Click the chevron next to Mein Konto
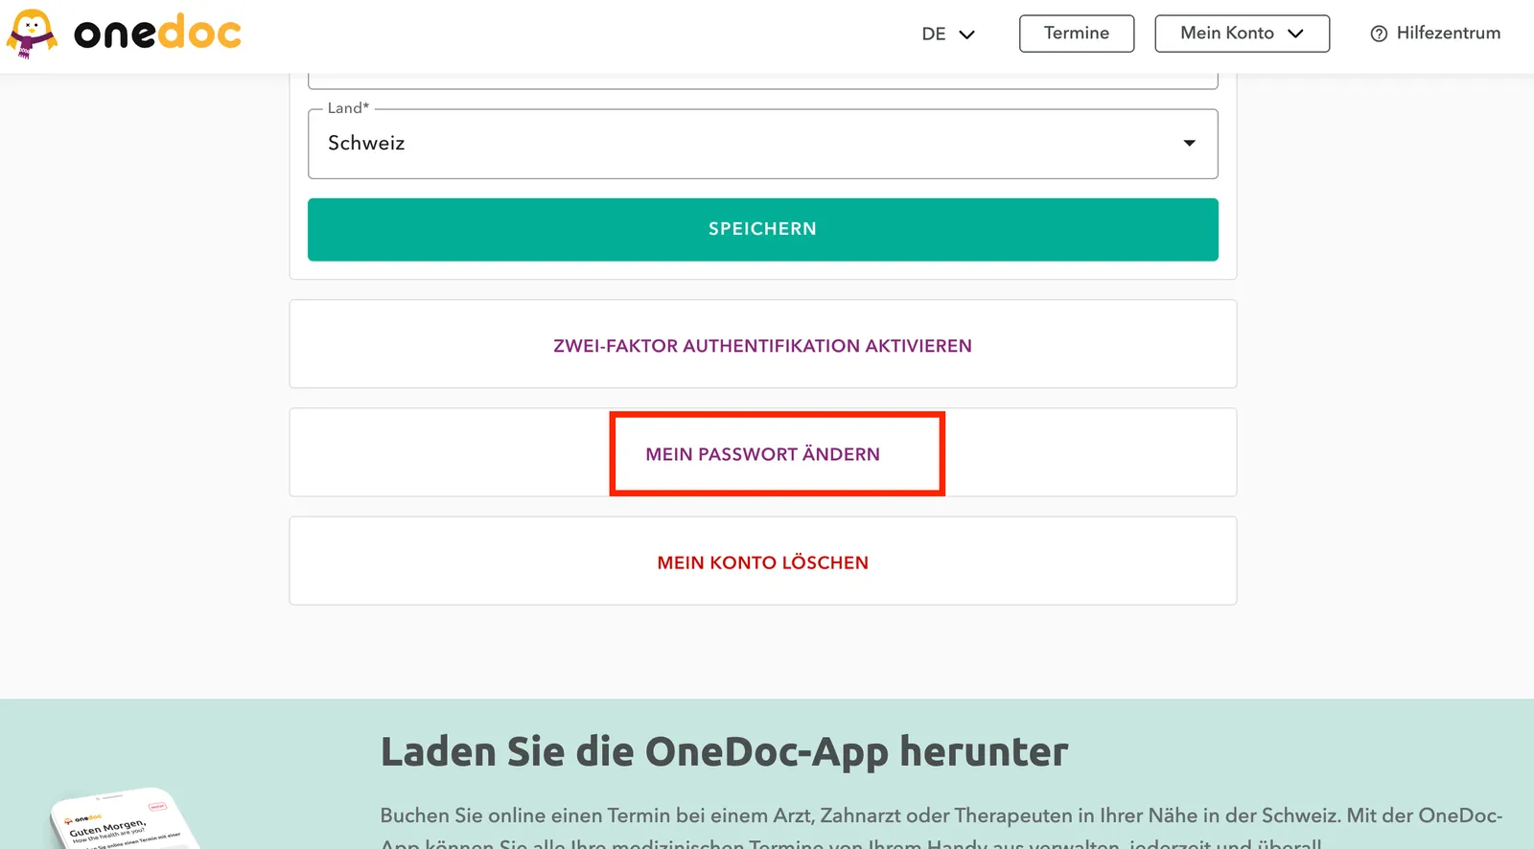1534x849 pixels. (x=1295, y=34)
